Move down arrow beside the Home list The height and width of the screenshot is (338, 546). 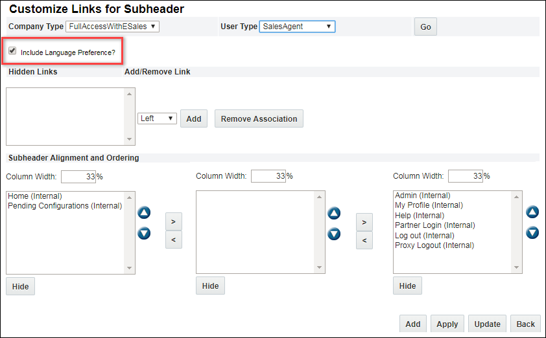(x=144, y=233)
